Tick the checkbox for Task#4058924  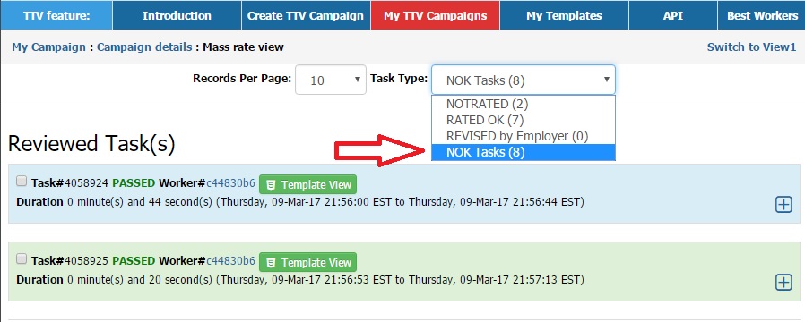pos(22,181)
